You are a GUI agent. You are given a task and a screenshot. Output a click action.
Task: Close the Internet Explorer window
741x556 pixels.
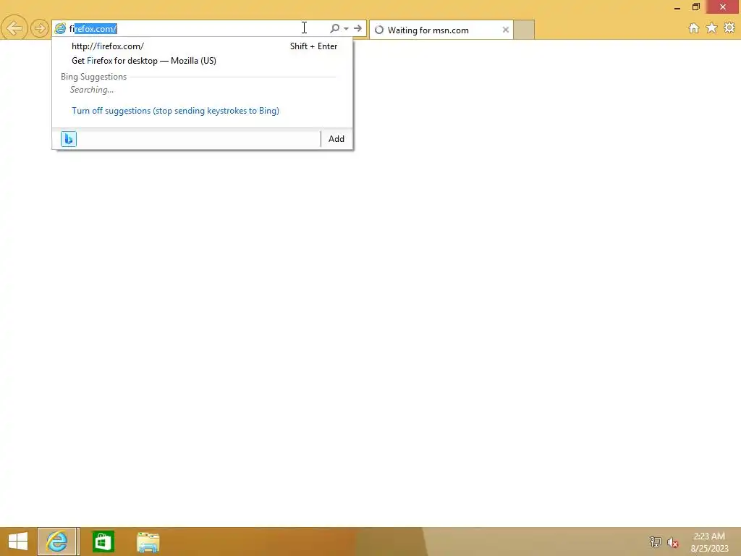pos(723,7)
